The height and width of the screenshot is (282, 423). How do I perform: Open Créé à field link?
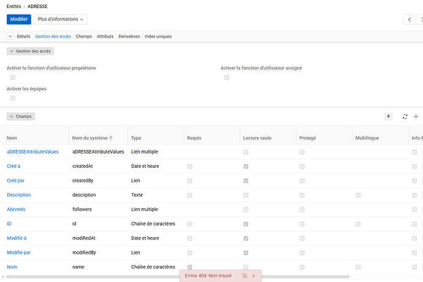coord(13,166)
